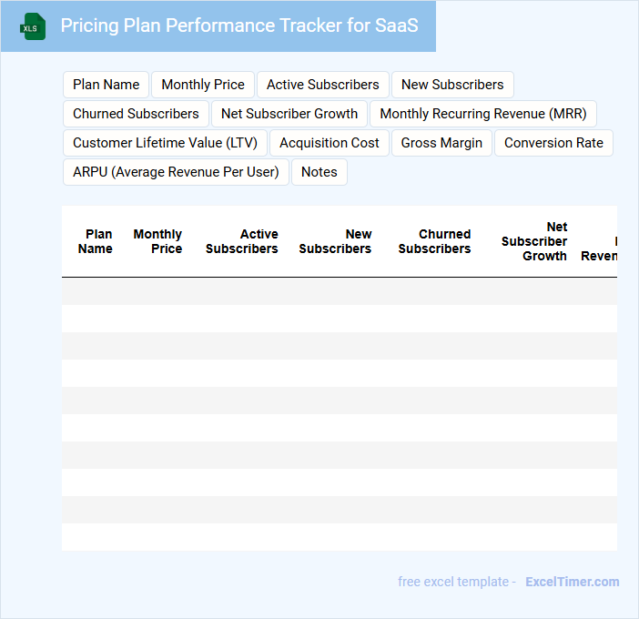Click the Monthly Price column header
The image size is (639, 619).
coord(158,241)
